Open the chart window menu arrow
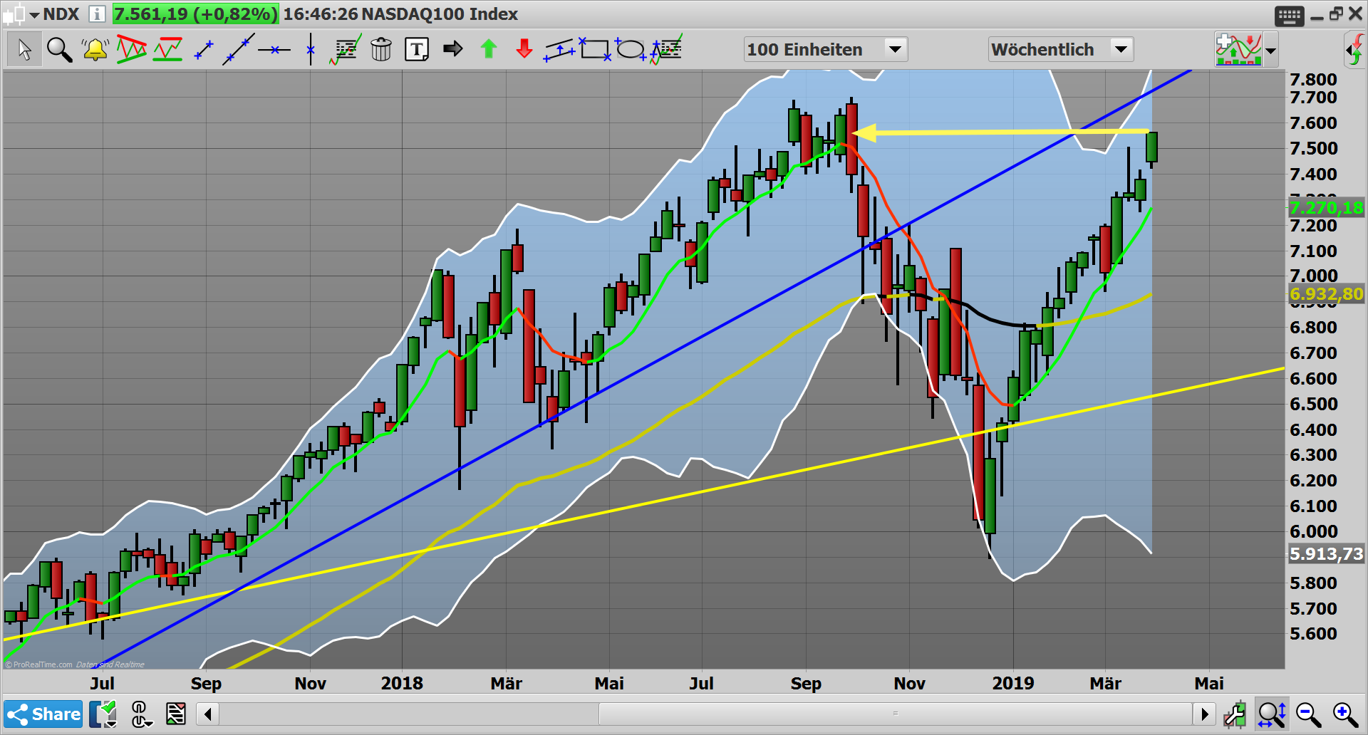 (34, 15)
